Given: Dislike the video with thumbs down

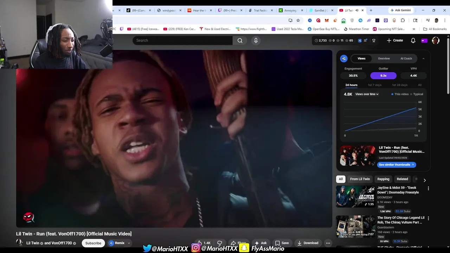Looking at the screenshot, I should 220,243.
